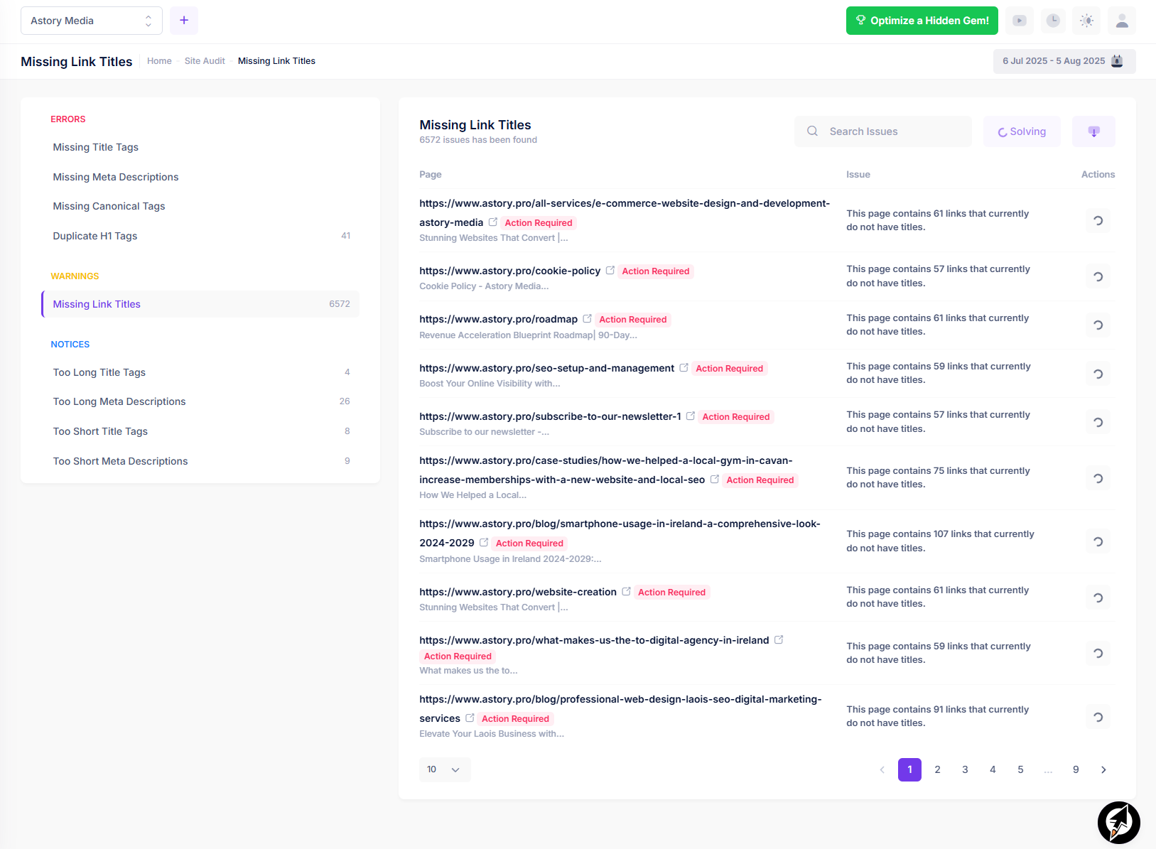Go to previous page chevron
Image resolution: width=1156 pixels, height=849 pixels.
click(x=882, y=769)
